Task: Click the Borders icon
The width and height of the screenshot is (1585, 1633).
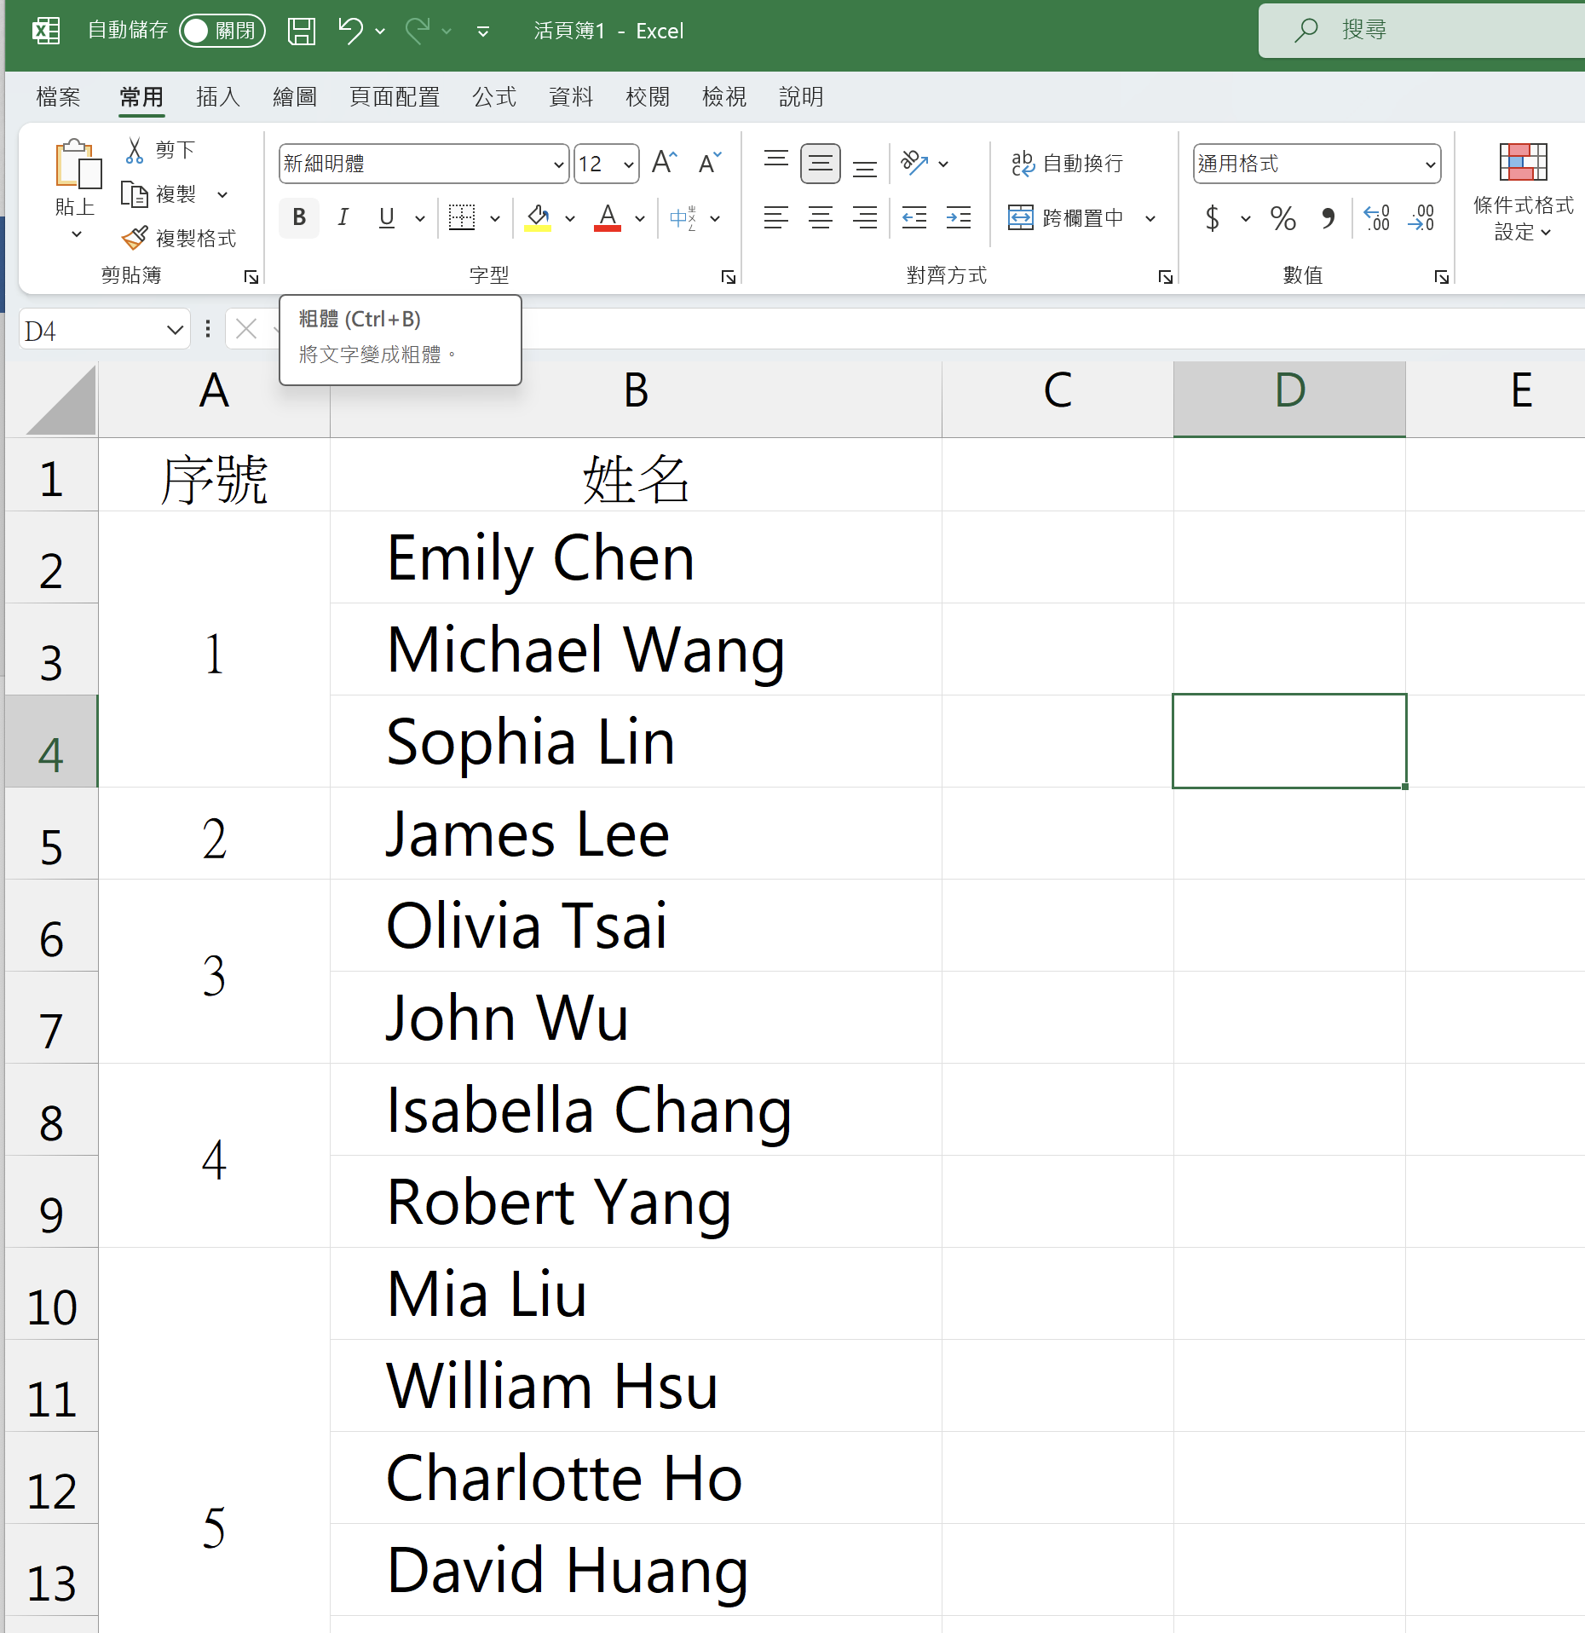Action: (462, 218)
